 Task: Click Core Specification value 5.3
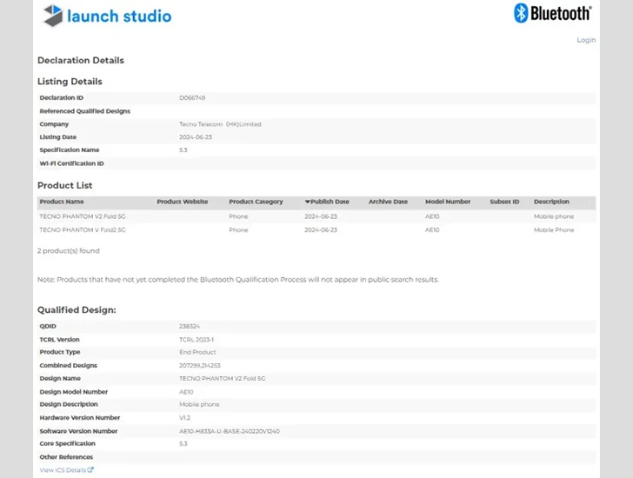183,444
